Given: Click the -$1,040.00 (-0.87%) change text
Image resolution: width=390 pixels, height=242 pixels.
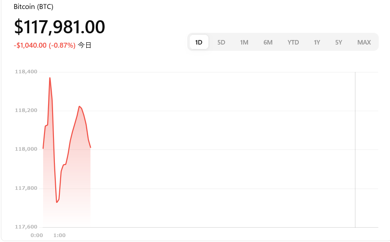Looking at the screenshot, I should [44, 45].
